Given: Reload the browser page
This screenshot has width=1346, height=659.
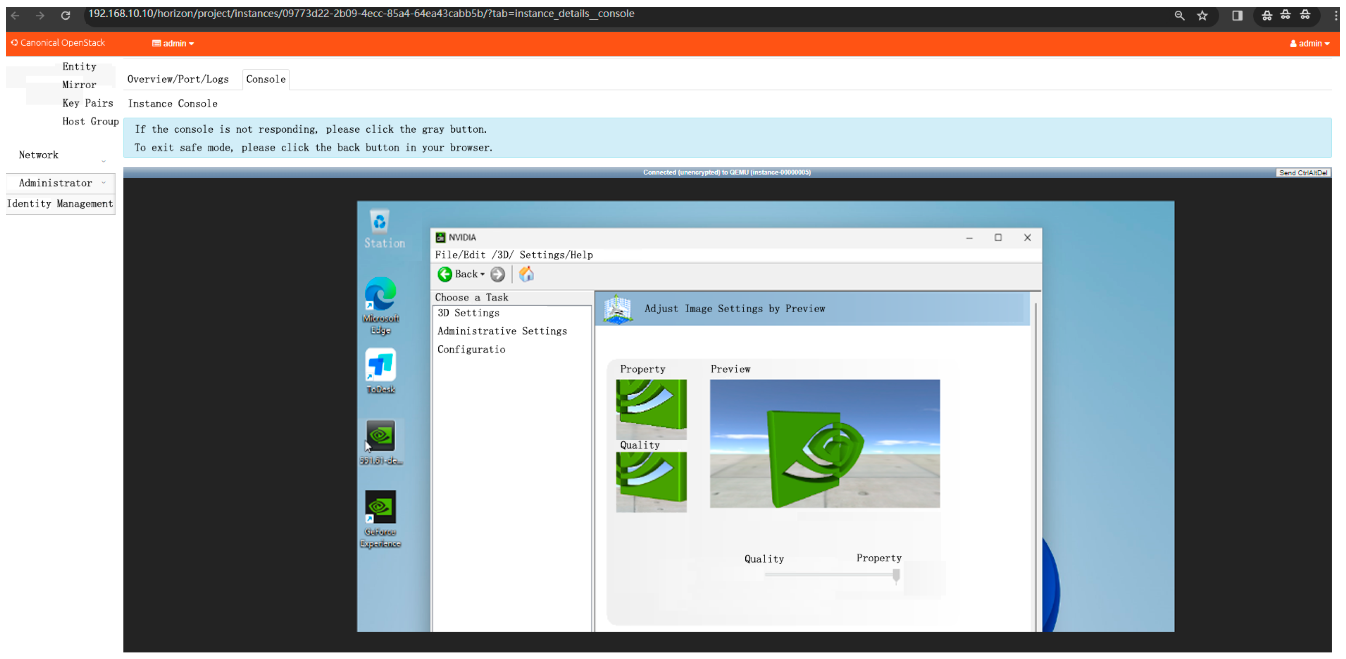Looking at the screenshot, I should coord(66,15).
